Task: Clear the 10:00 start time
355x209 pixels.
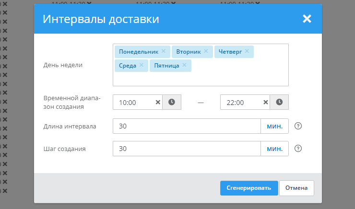Action: click(158, 102)
